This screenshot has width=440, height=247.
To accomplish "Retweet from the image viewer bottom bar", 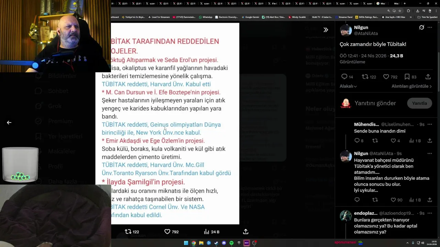I will pyautogui.click(x=132, y=232).
